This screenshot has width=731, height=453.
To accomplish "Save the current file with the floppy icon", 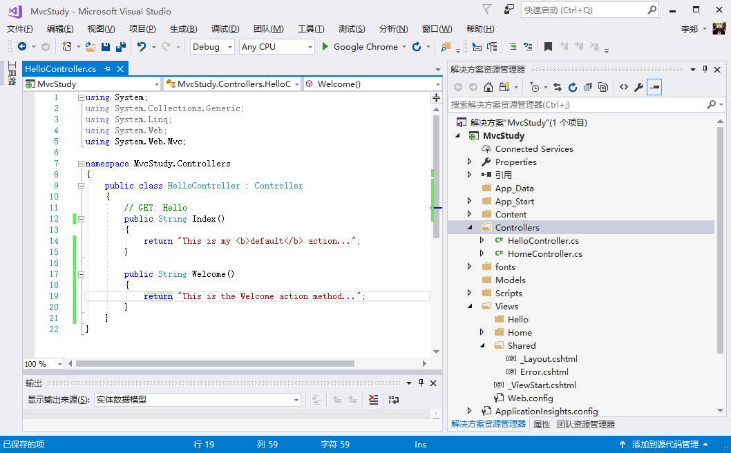I will tap(106, 46).
